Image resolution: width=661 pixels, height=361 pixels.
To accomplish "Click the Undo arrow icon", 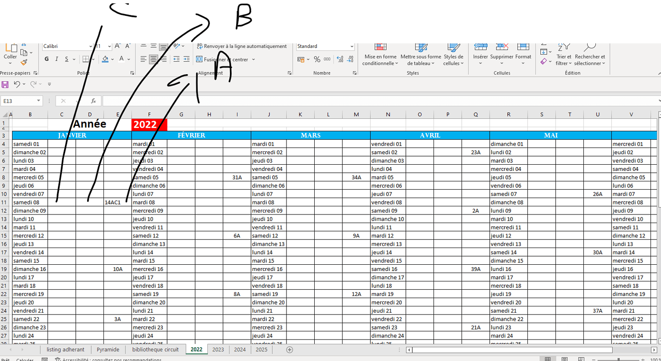I will pos(17,85).
